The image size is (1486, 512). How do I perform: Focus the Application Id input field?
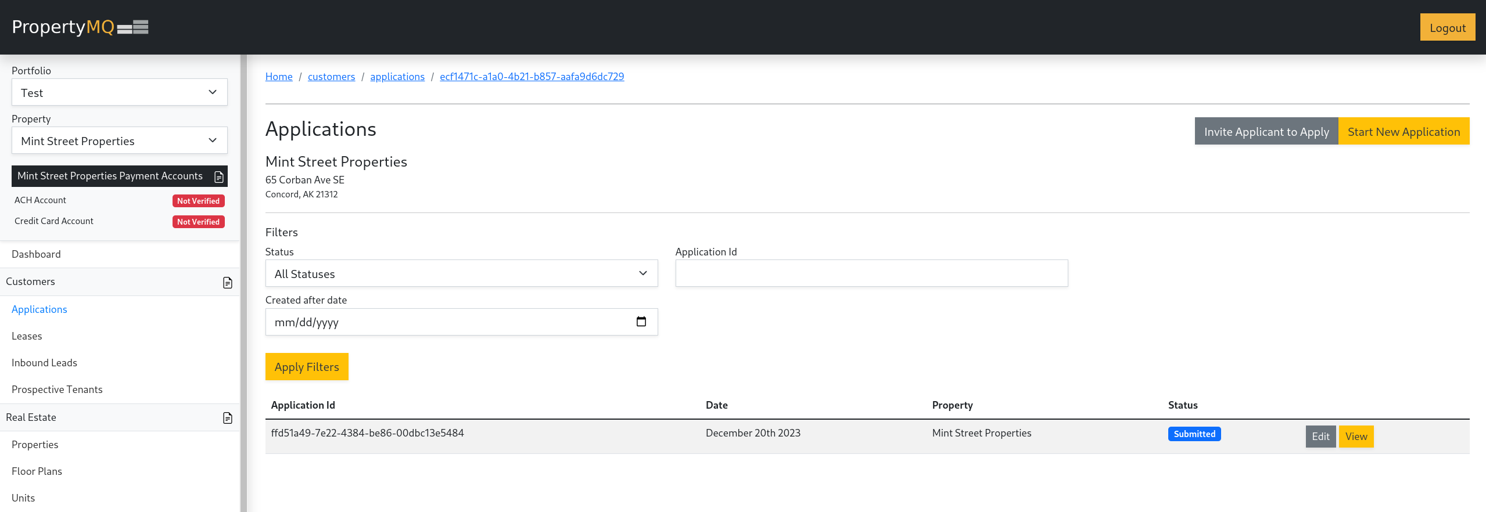tap(871, 273)
